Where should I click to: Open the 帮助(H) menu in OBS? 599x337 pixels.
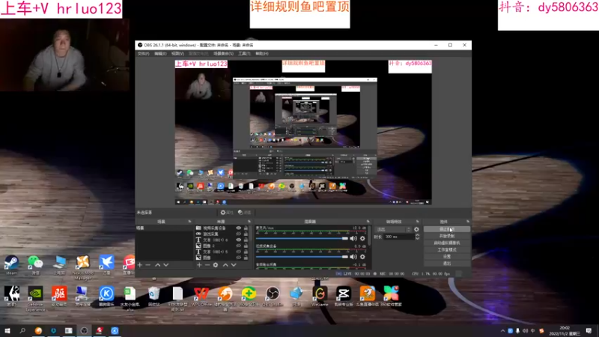point(261,53)
